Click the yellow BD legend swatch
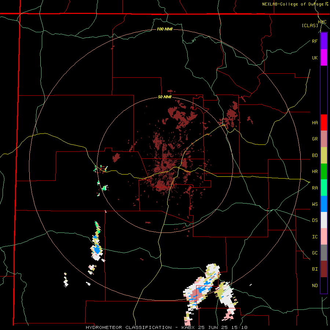Viewport: 330px width, 330px height. click(324, 155)
